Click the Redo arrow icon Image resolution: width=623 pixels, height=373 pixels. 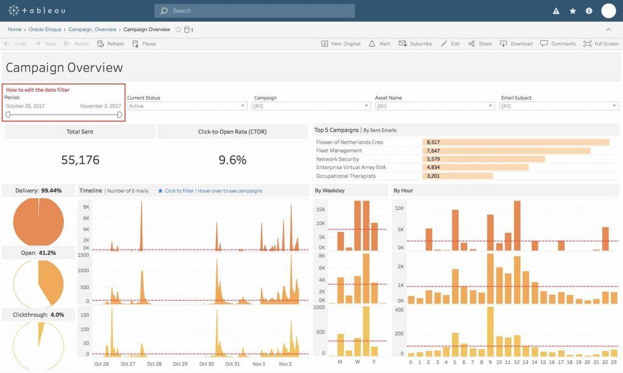coord(37,44)
